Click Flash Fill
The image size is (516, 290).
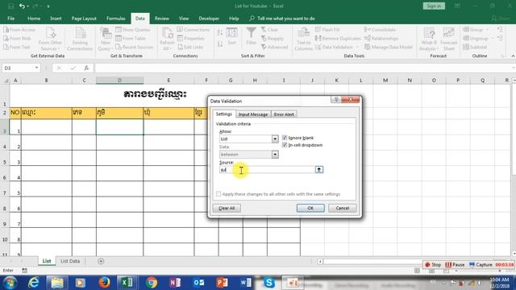[327, 30]
